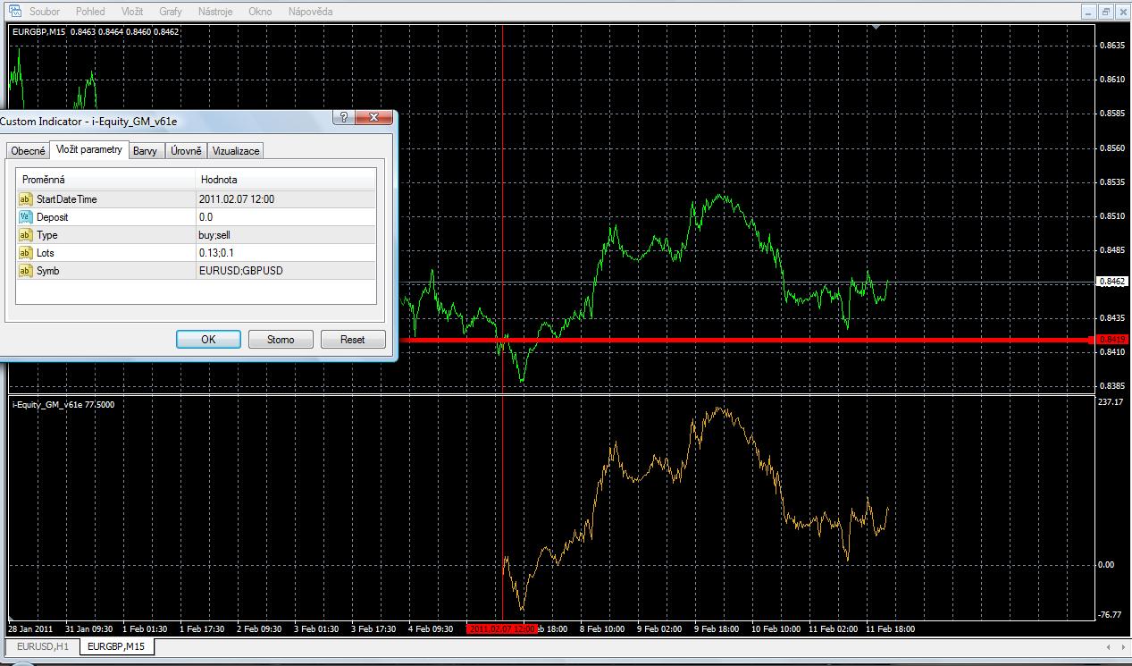Click the Type value buy;sell

click(x=214, y=235)
